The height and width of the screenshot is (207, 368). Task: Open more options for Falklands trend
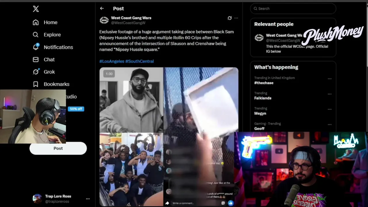pos(329,94)
